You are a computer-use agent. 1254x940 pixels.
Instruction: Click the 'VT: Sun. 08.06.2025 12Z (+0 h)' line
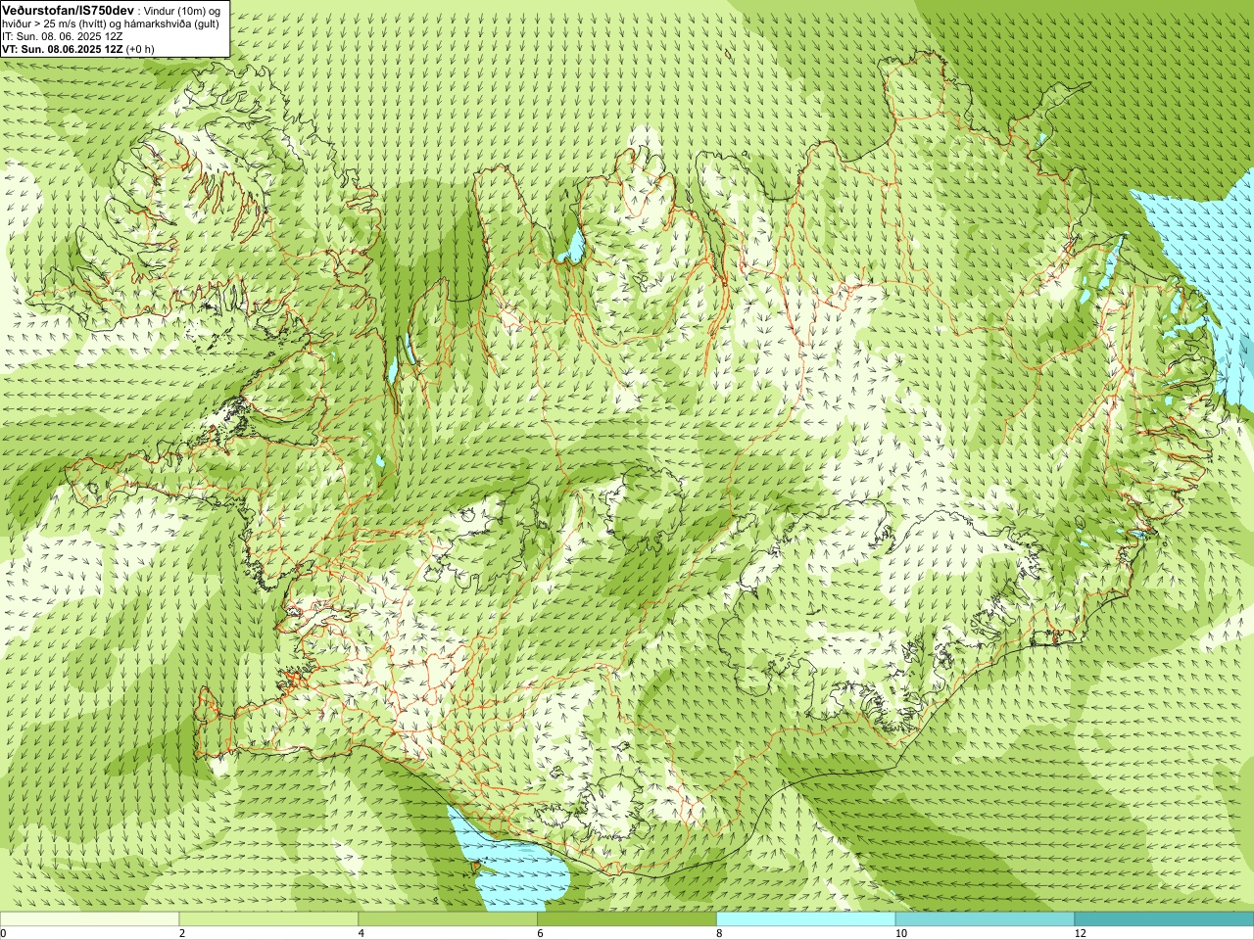(x=78, y=48)
